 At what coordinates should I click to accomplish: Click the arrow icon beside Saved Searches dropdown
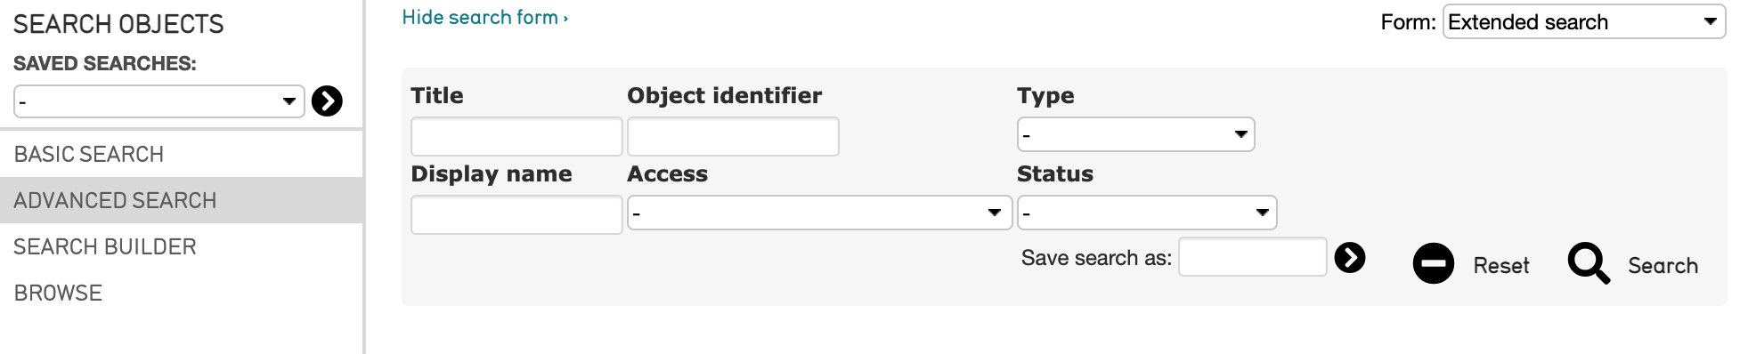click(x=327, y=101)
